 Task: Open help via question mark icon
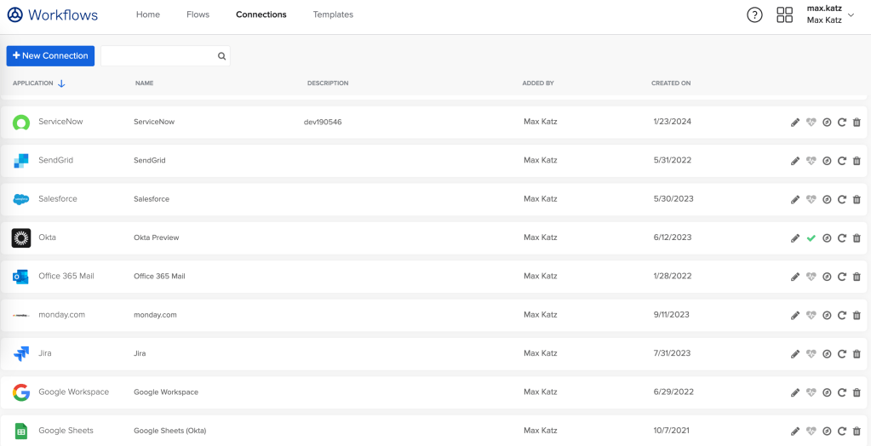click(x=754, y=14)
